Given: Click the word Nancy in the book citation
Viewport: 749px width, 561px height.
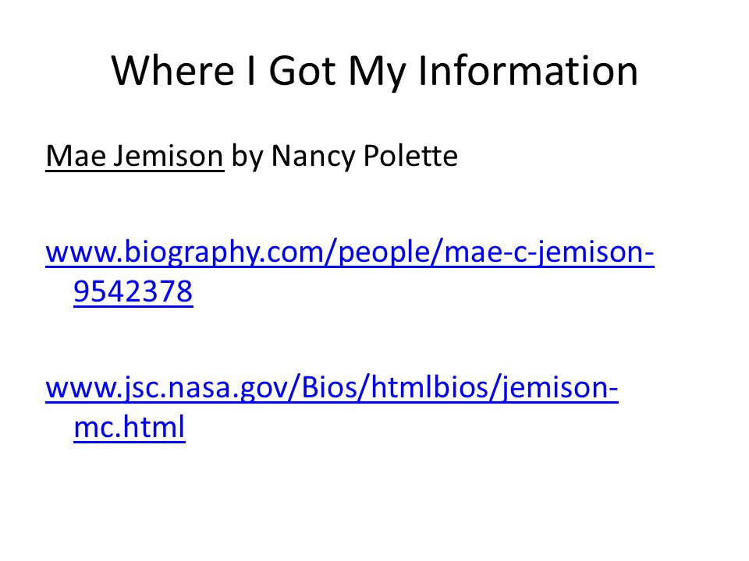Looking at the screenshot, I should (x=314, y=157).
